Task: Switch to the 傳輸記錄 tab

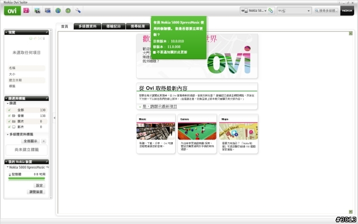Action: 114,26
